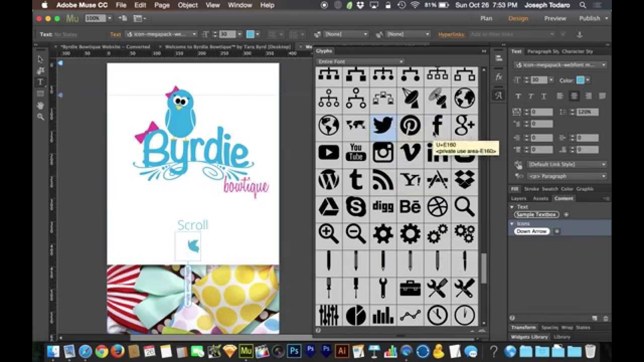
Task: Open the Widgets Library tab
Action: pos(529,337)
